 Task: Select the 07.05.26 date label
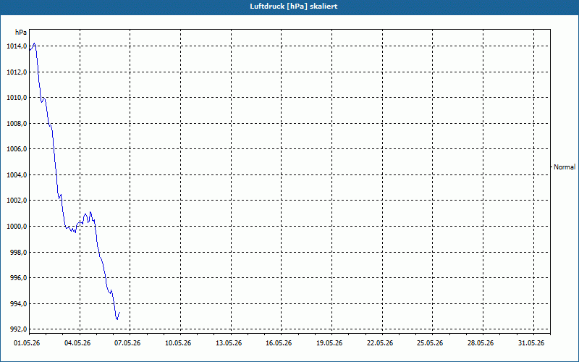tap(128, 343)
